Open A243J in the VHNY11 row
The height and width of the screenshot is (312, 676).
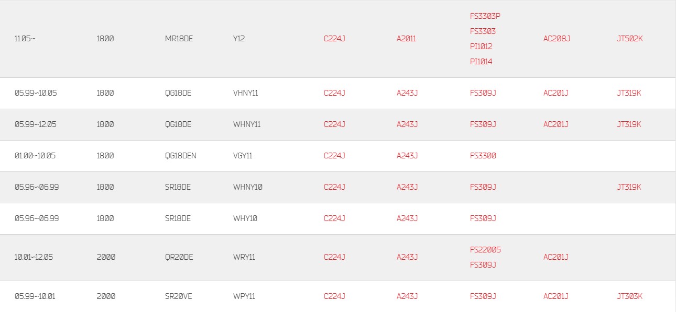click(x=407, y=93)
